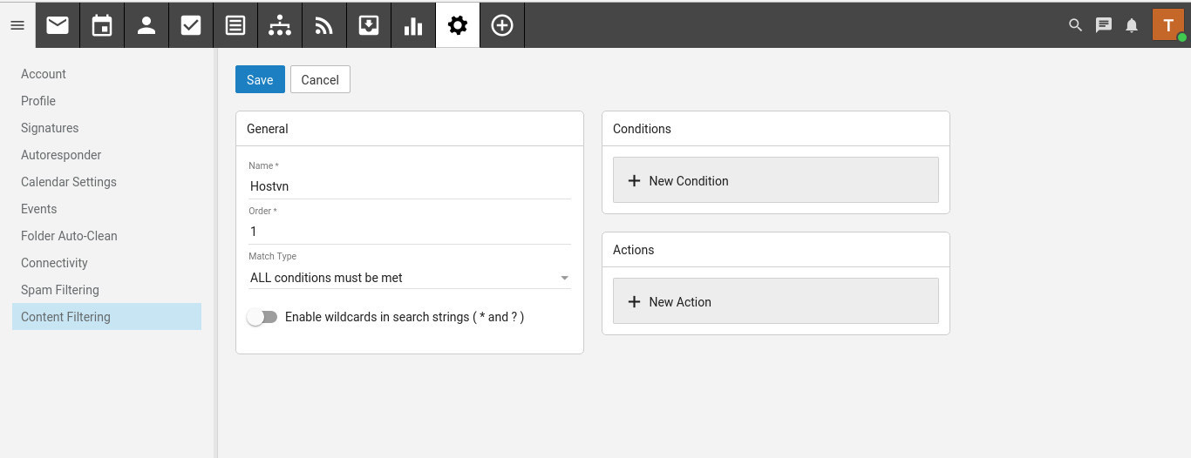Image resolution: width=1191 pixels, height=458 pixels.
Task: Open the Tasks checkmark icon
Action: 191,25
